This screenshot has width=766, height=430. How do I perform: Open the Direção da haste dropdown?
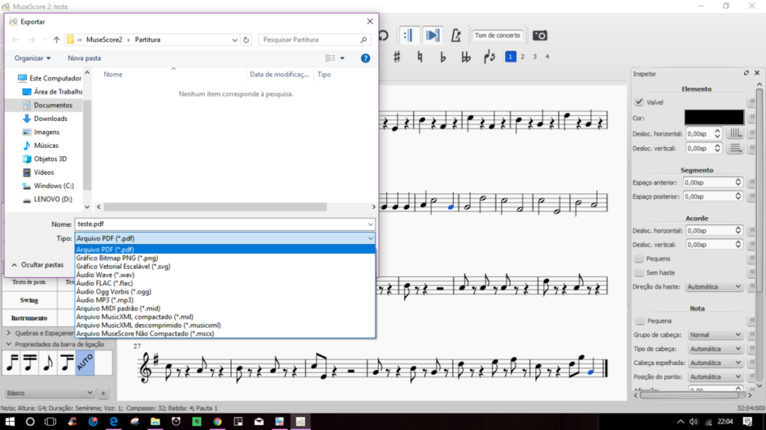click(x=714, y=287)
